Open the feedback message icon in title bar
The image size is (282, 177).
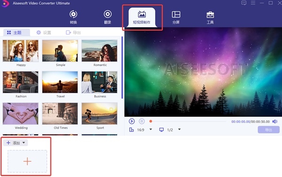coord(244,3)
